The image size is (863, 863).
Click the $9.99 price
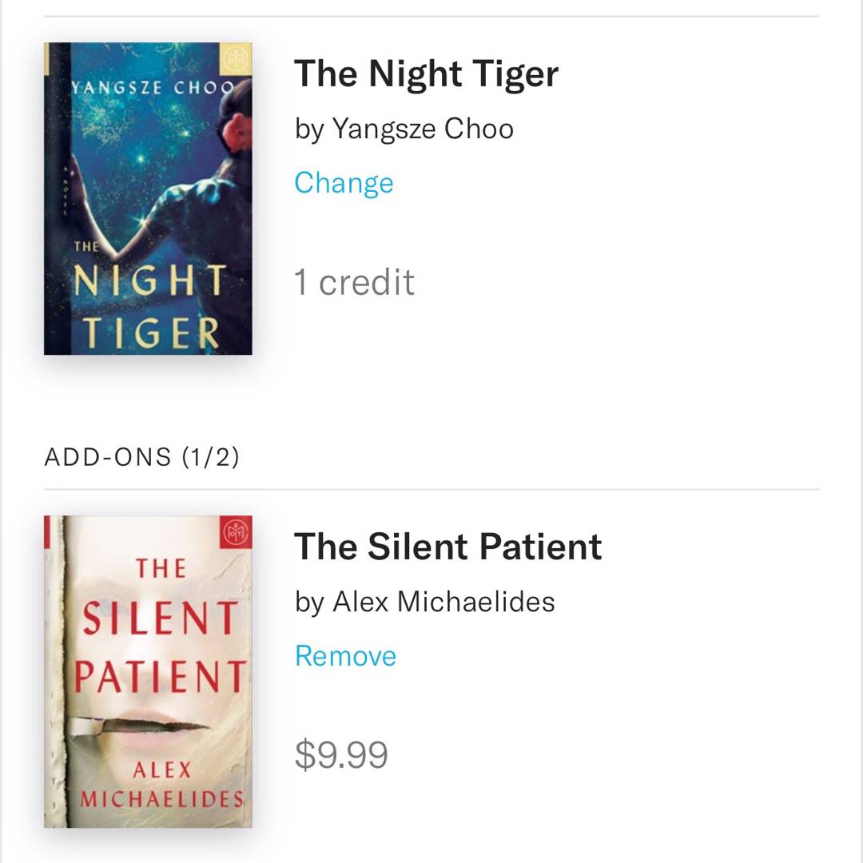(341, 755)
